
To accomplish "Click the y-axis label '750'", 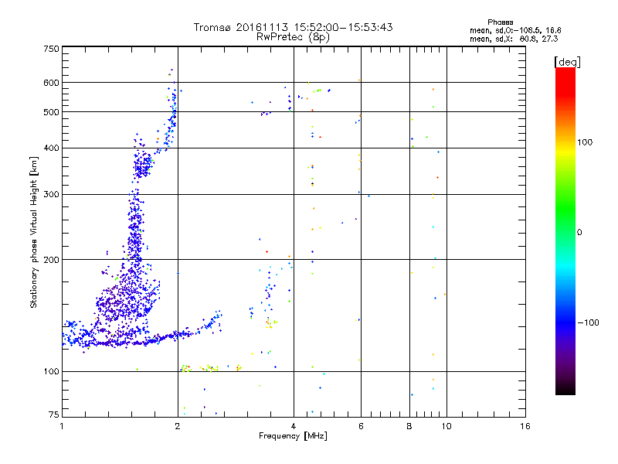I will point(51,49).
